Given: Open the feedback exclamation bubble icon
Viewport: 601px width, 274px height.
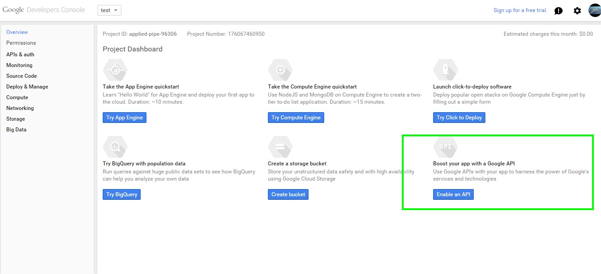Looking at the screenshot, I should 559,11.
